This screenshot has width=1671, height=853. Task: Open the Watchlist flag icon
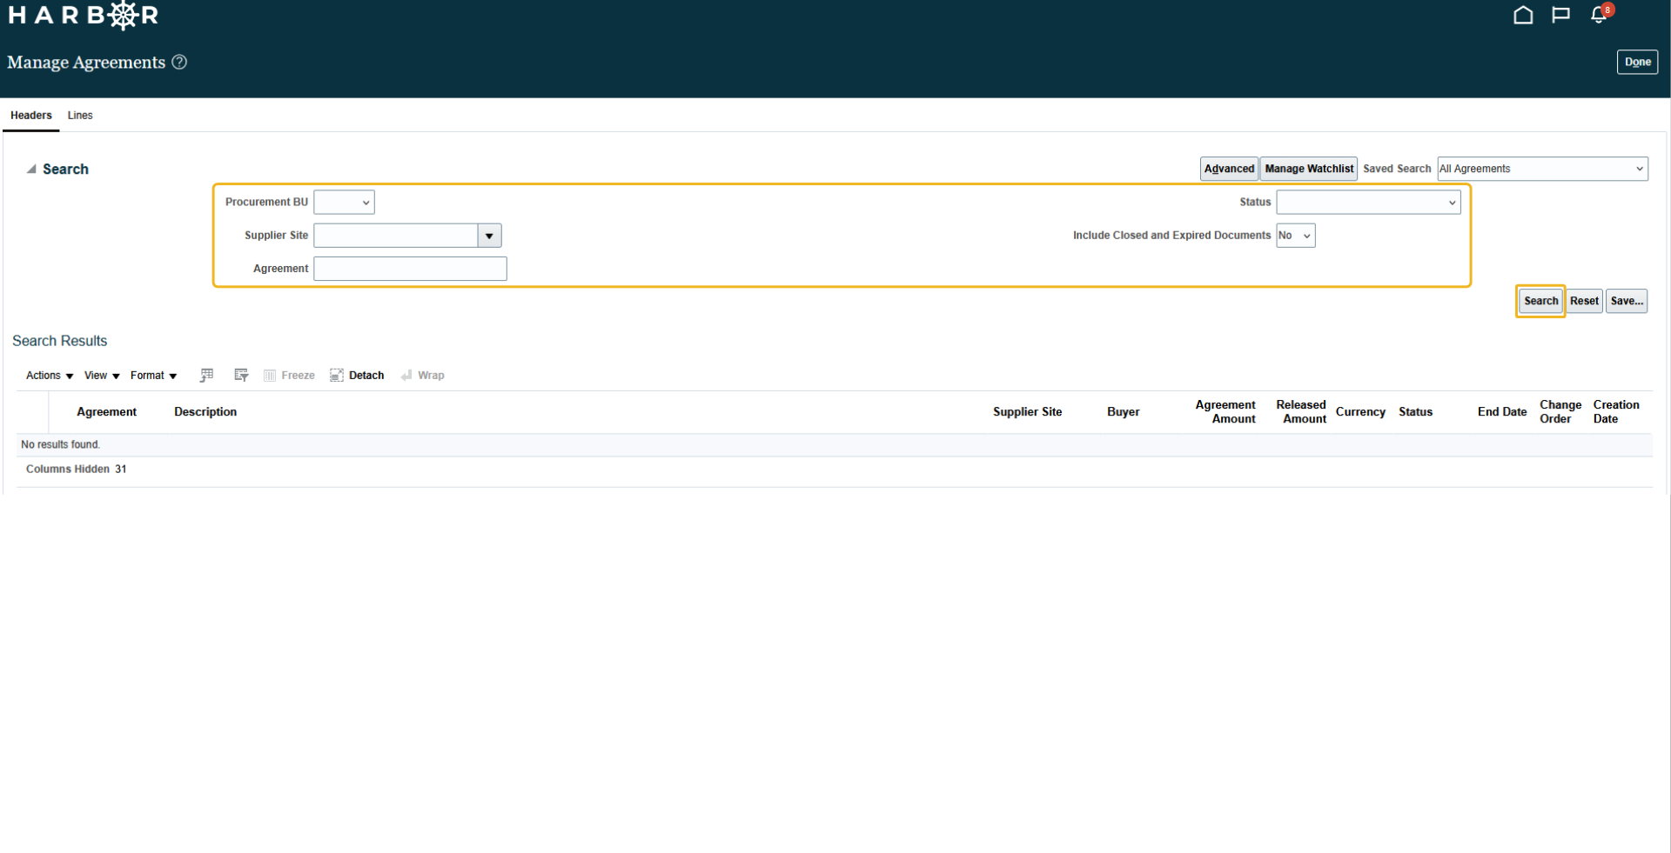pyautogui.click(x=1560, y=15)
